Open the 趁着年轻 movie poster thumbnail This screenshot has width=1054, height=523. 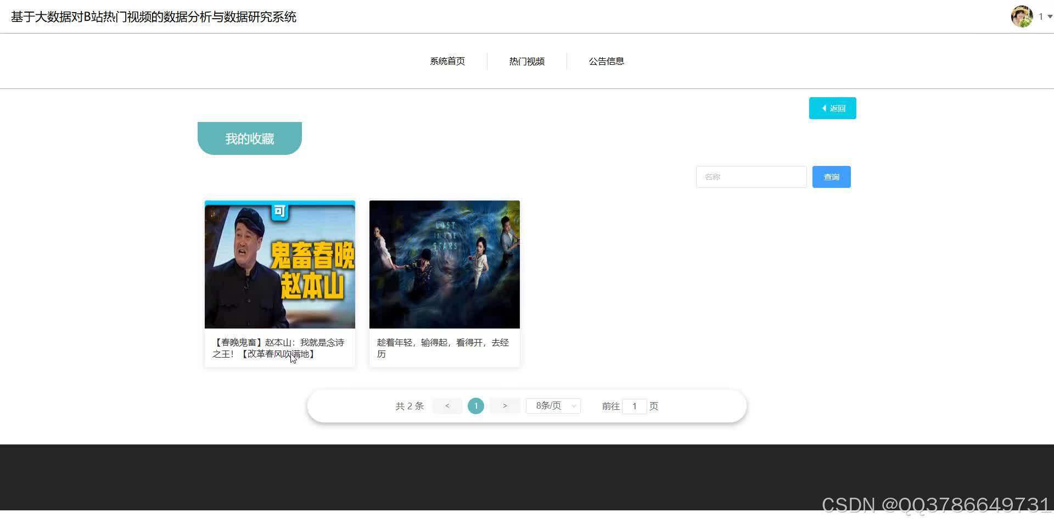444,264
